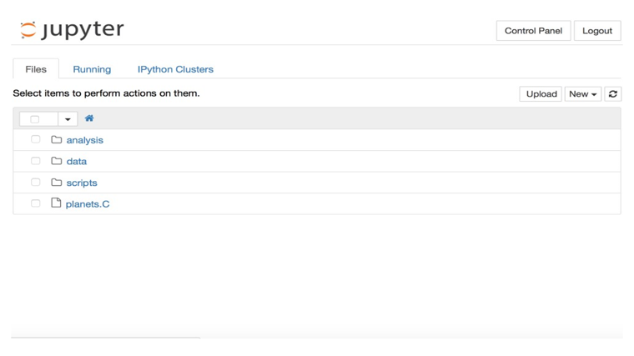Refresh the notebook file list
634x356 pixels.
612,93
